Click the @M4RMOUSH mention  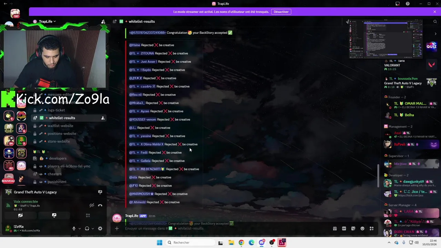coord(141,194)
